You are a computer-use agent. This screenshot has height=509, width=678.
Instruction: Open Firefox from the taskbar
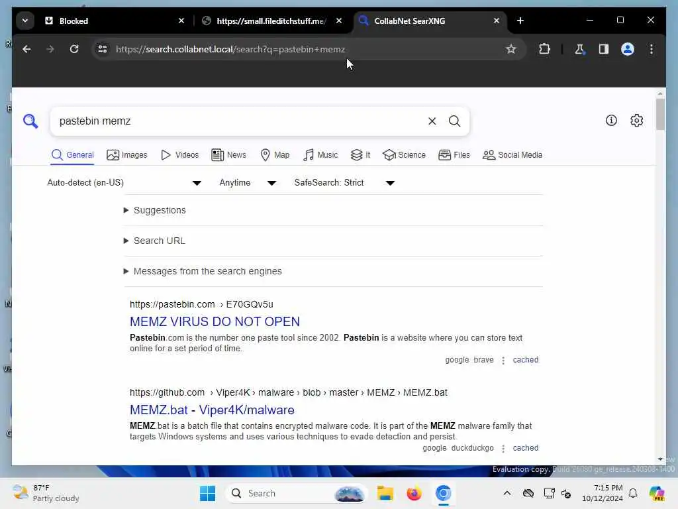click(x=414, y=493)
